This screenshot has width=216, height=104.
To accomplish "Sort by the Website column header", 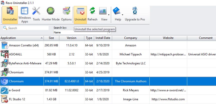I will point(168,38).
